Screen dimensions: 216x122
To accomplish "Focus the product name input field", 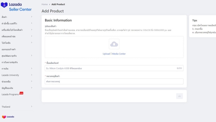I will click(x=111, y=68).
